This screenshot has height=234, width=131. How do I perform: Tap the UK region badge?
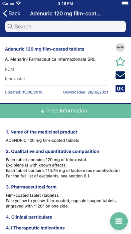coord(120,89)
